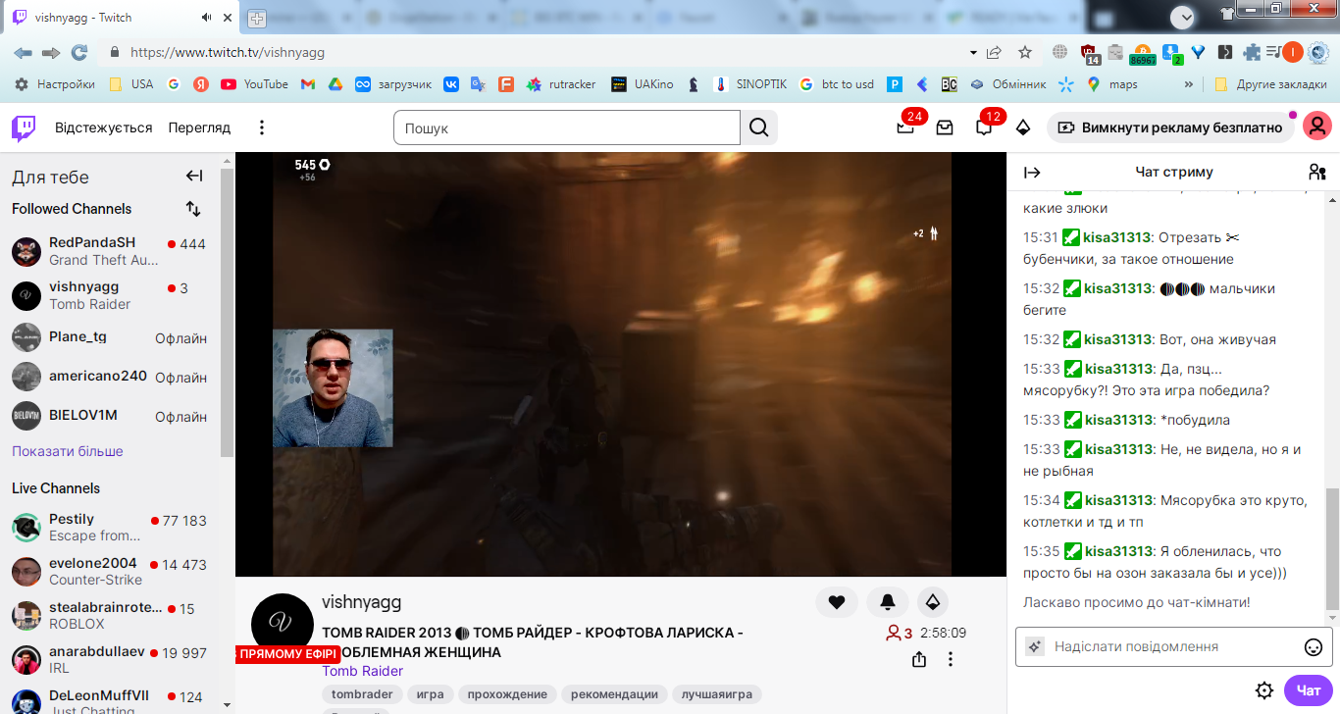
Task: Follow heart button under the stream
Action: pyautogui.click(x=837, y=602)
